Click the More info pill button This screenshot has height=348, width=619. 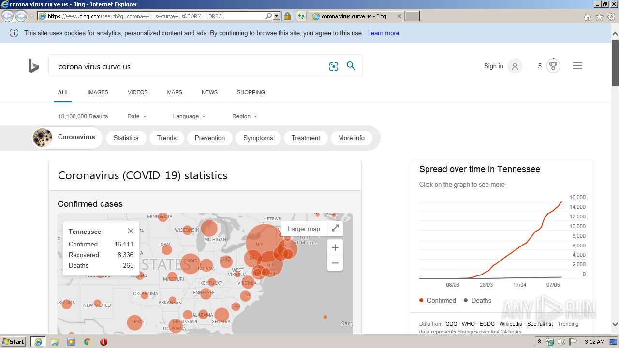352,138
